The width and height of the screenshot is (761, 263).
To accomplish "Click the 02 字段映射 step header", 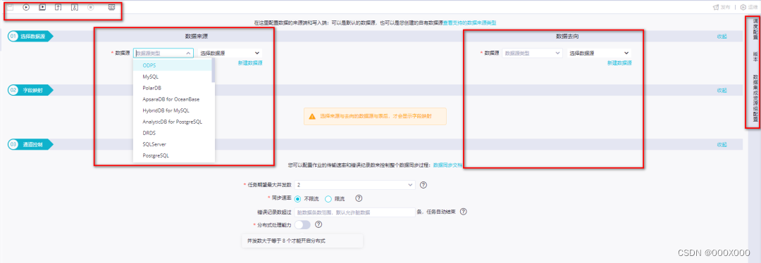I will (30, 91).
